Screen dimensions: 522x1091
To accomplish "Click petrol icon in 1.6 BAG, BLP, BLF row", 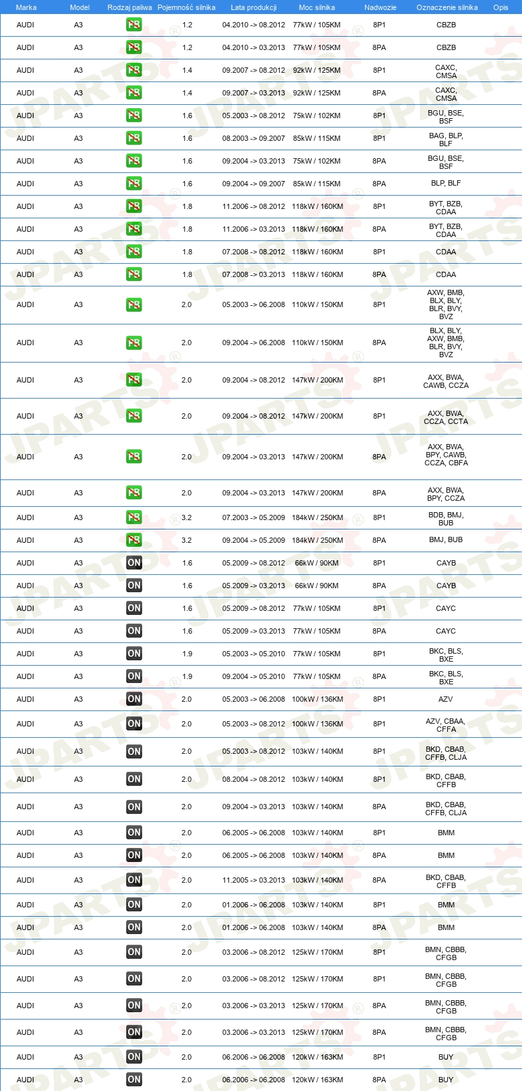I will 134,138.
